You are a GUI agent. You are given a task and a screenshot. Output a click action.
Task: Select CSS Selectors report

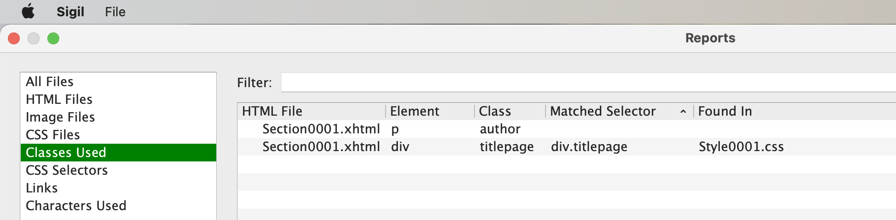coord(67,170)
